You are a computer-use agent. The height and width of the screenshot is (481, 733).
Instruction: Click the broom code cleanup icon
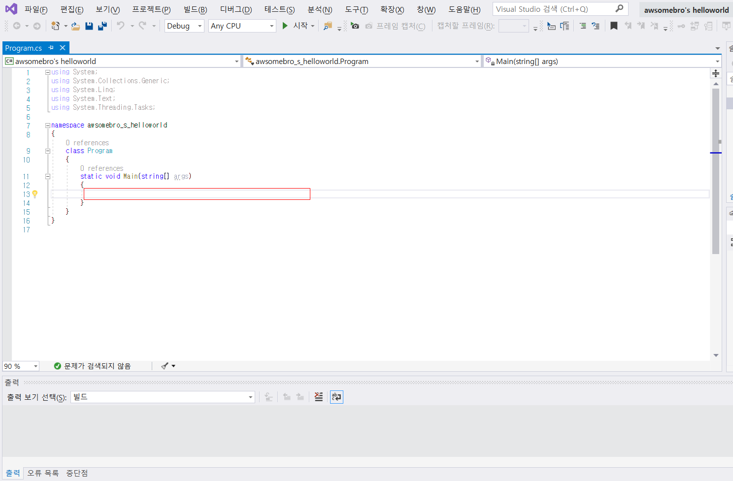[165, 366]
